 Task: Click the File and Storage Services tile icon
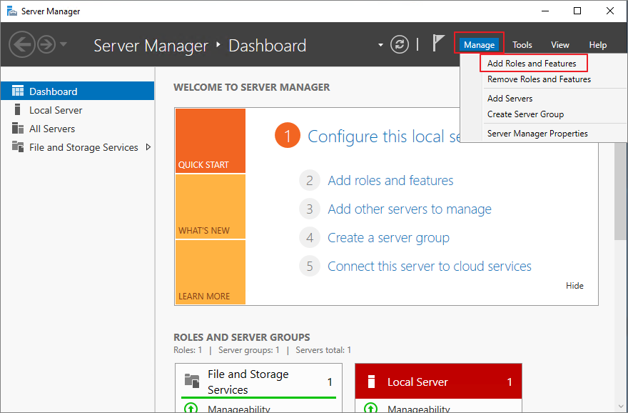[192, 381]
